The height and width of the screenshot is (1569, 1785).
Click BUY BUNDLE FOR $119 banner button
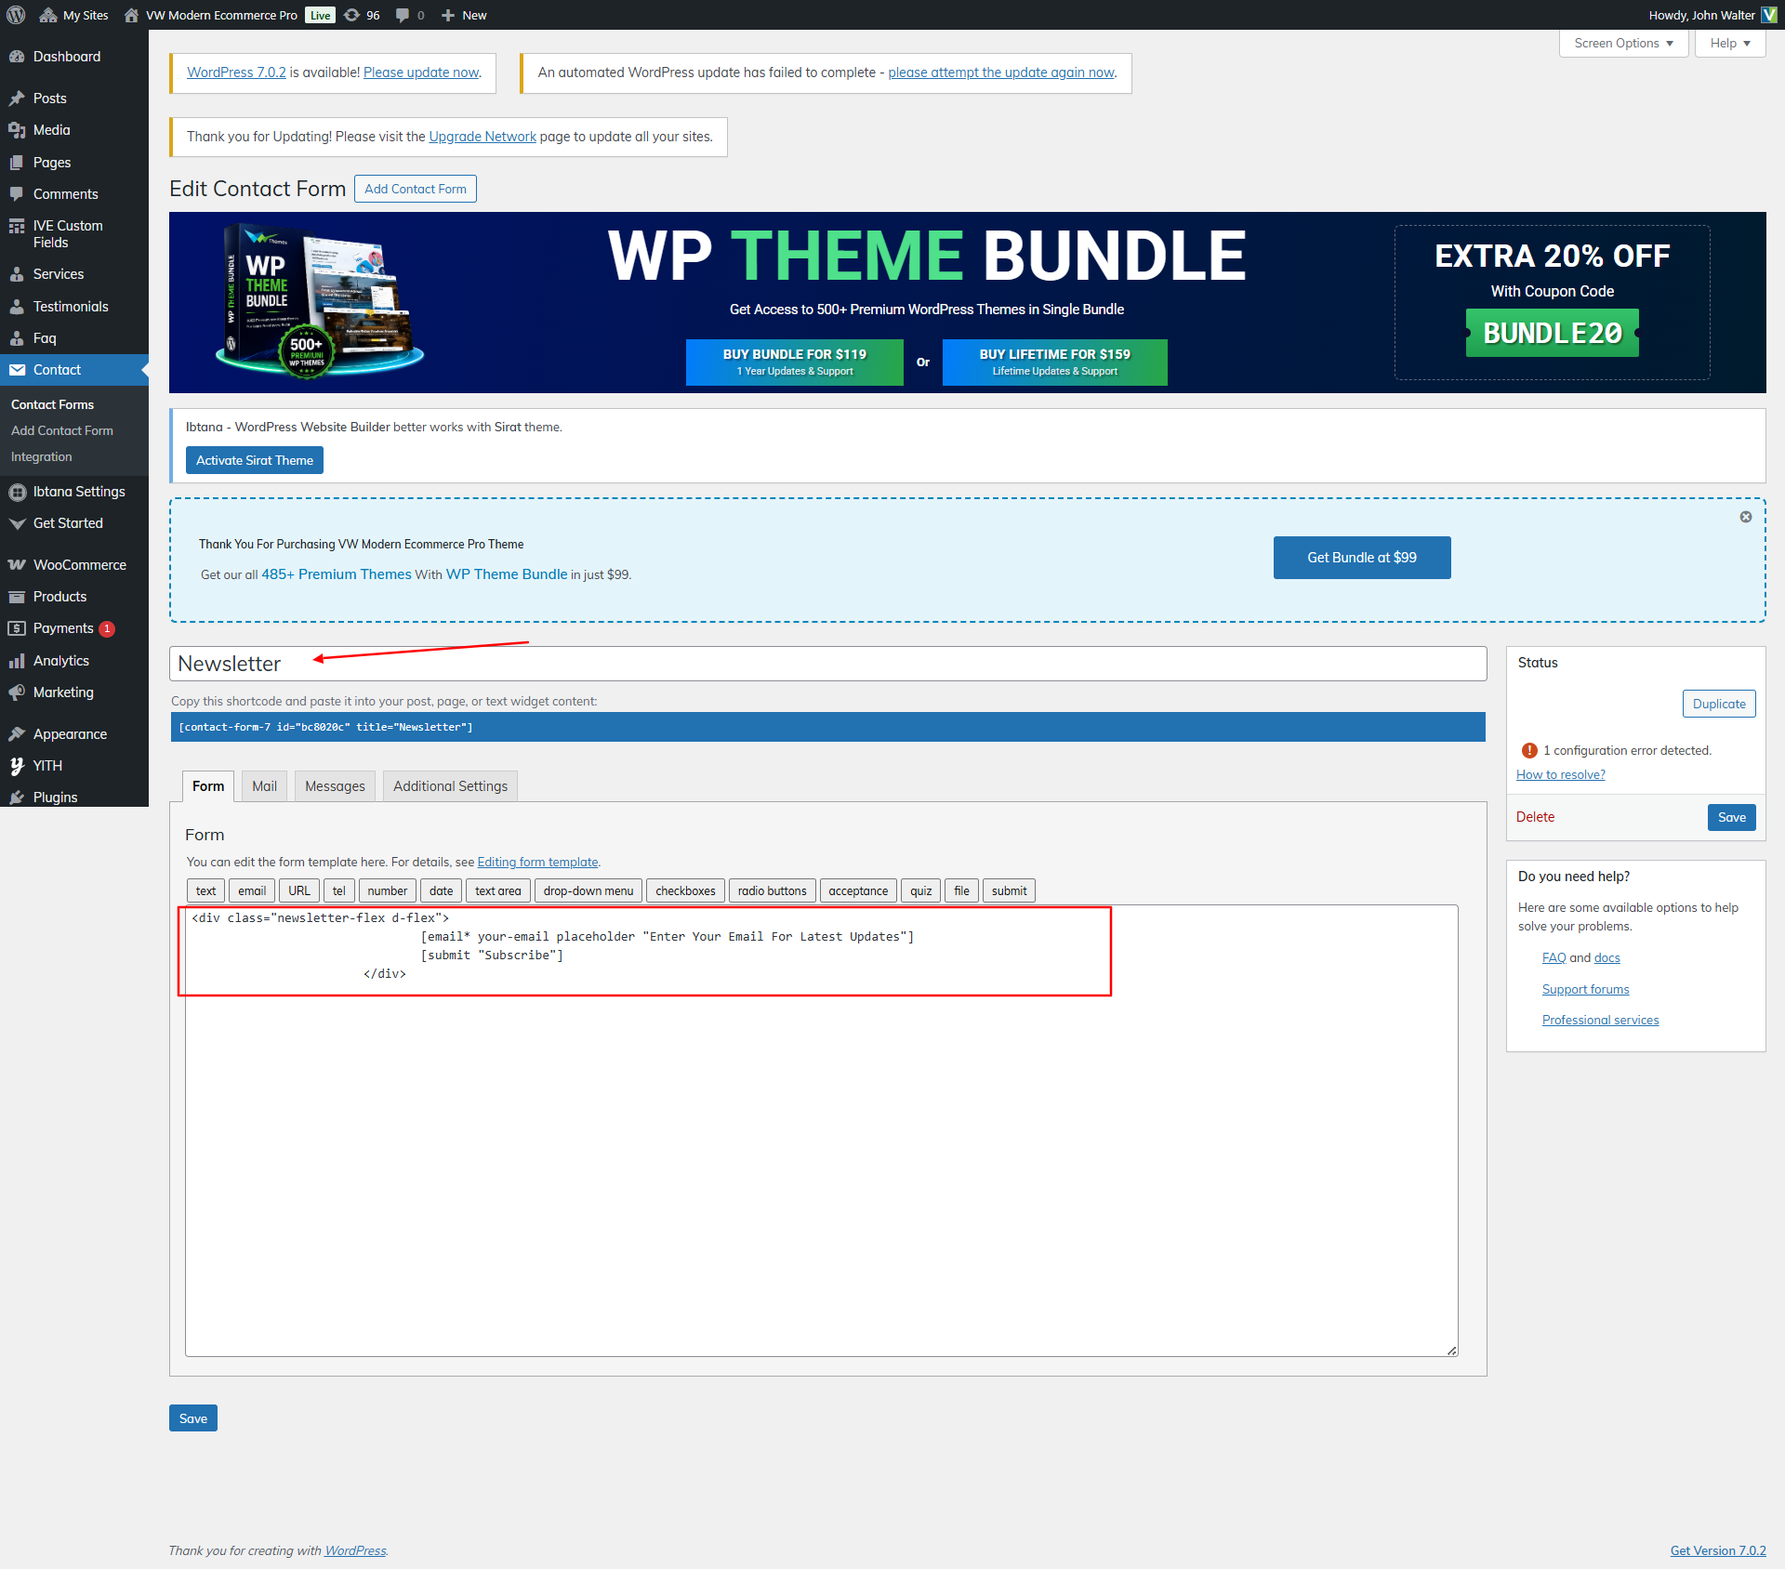tap(795, 362)
